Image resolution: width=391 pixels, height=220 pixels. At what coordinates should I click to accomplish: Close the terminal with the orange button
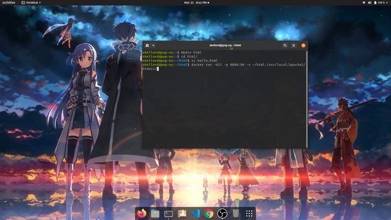click(x=303, y=45)
